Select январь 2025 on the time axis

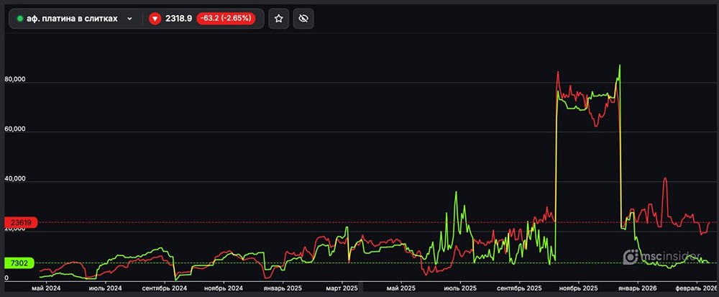click(x=283, y=288)
